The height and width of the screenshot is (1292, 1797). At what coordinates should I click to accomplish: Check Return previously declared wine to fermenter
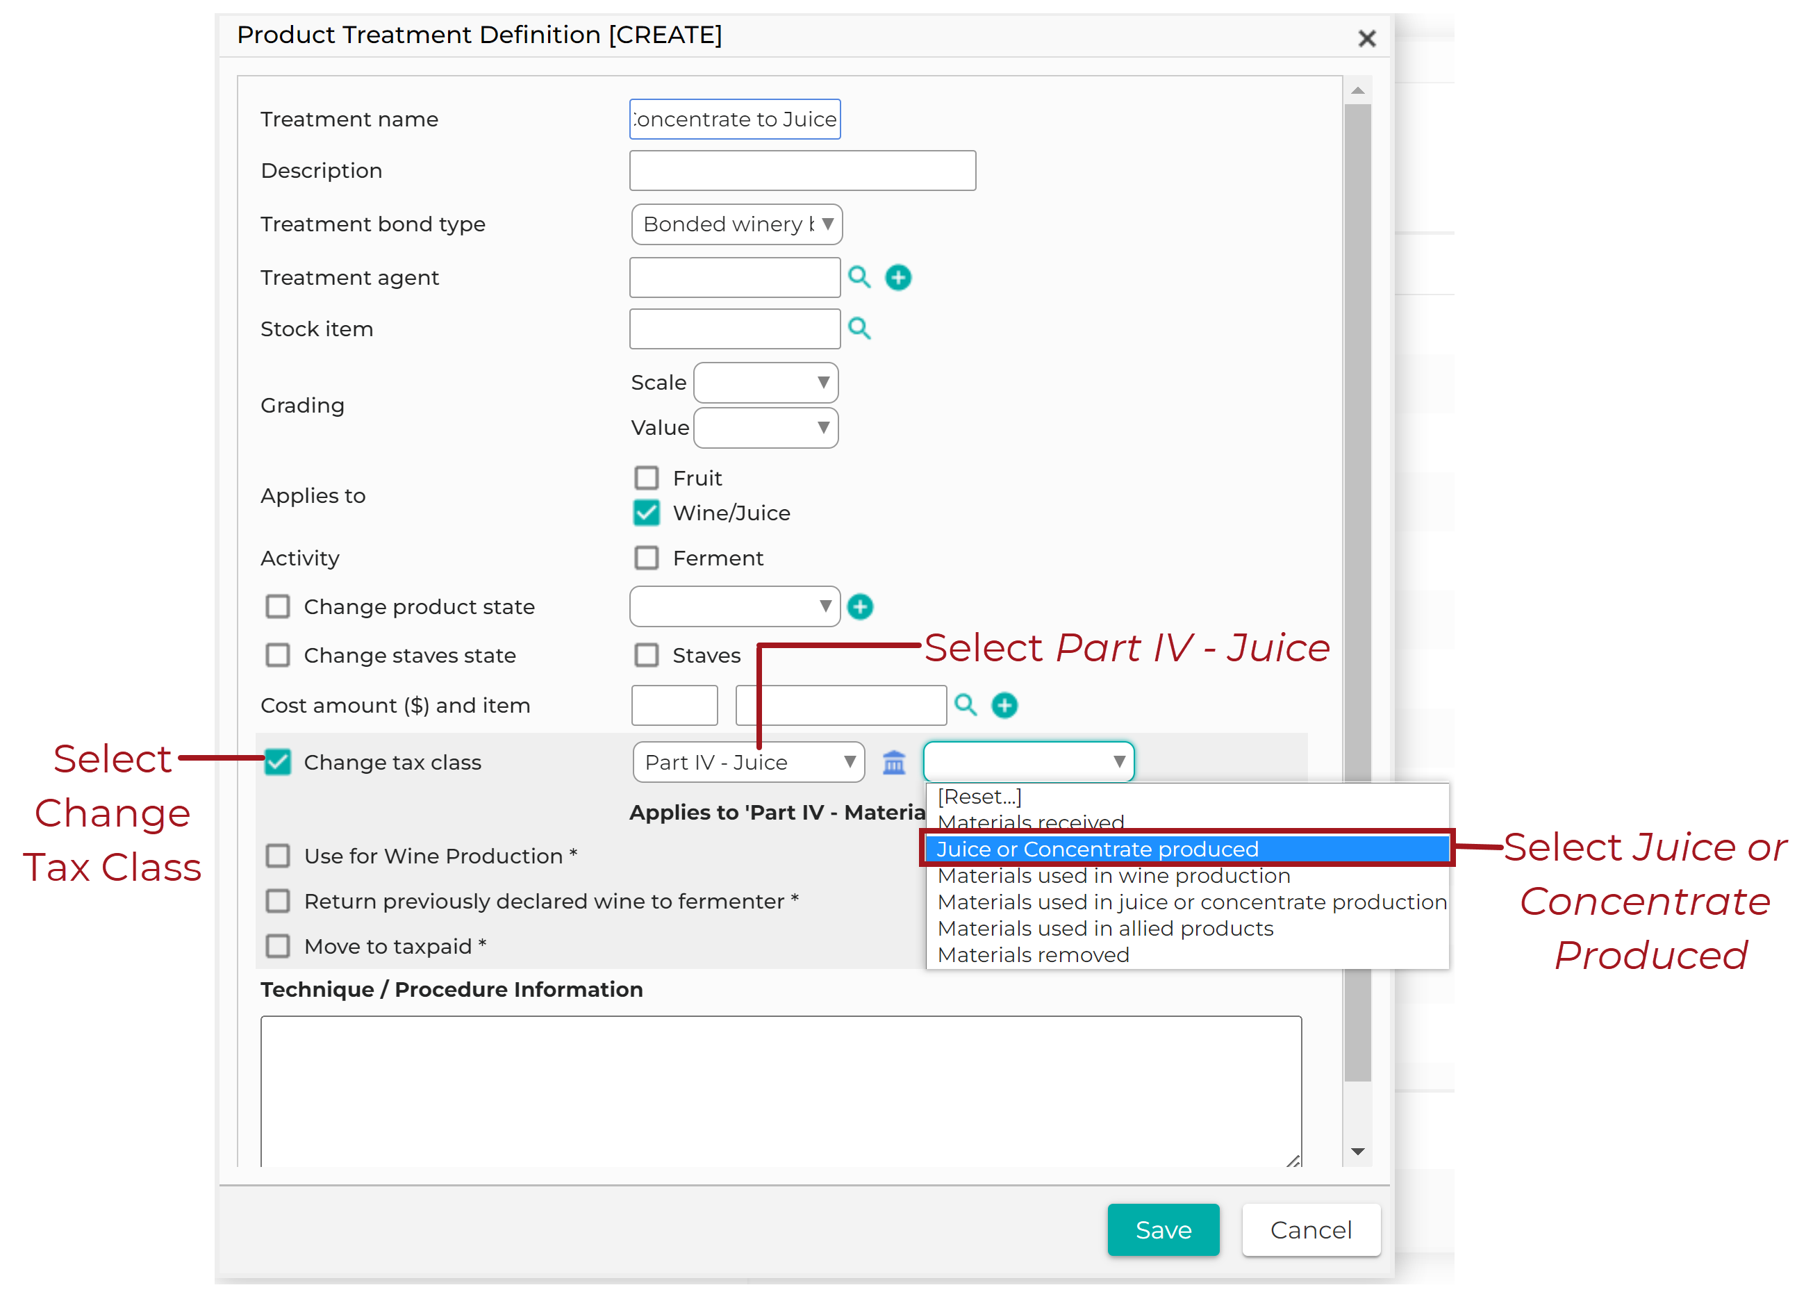point(277,901)
